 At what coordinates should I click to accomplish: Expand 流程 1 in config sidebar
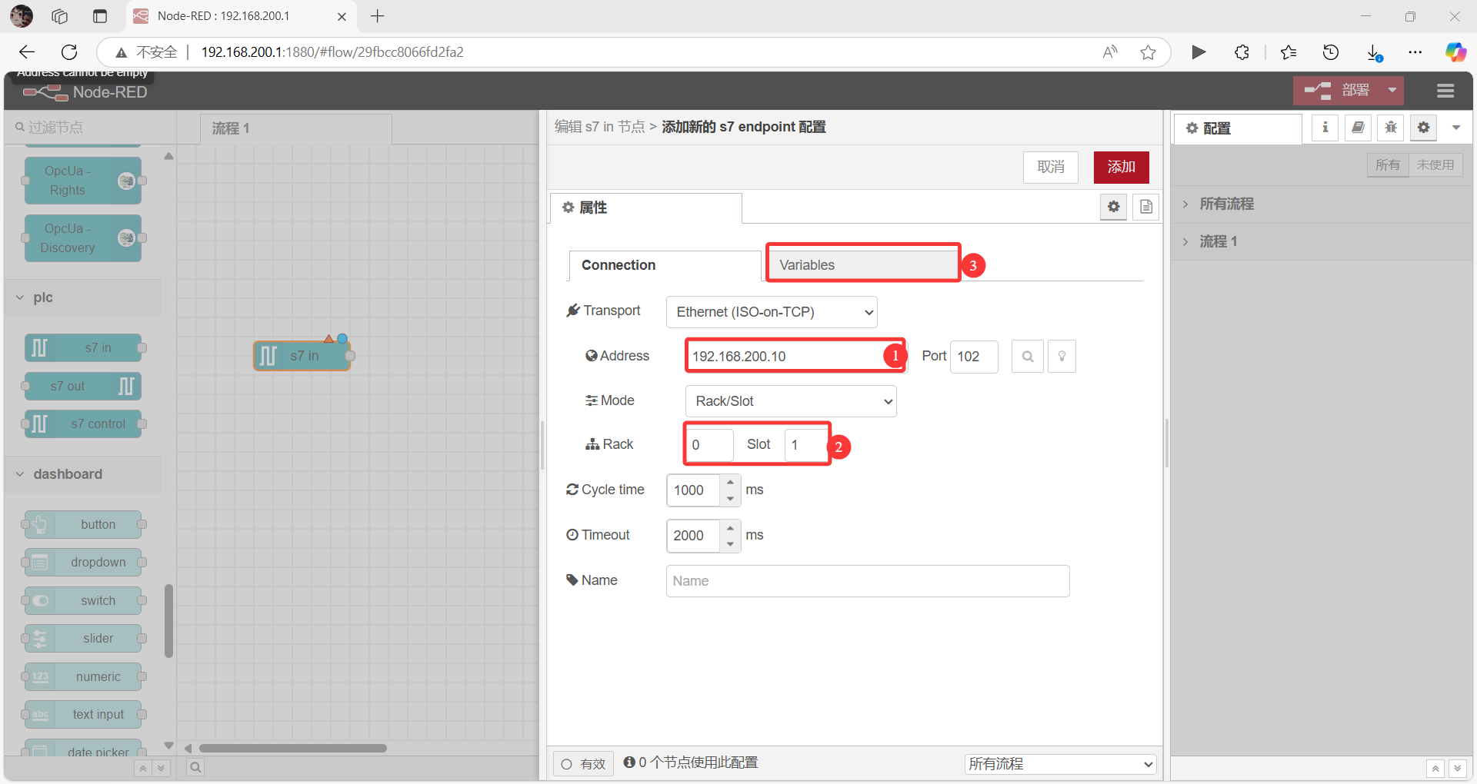pos(1219,242)
